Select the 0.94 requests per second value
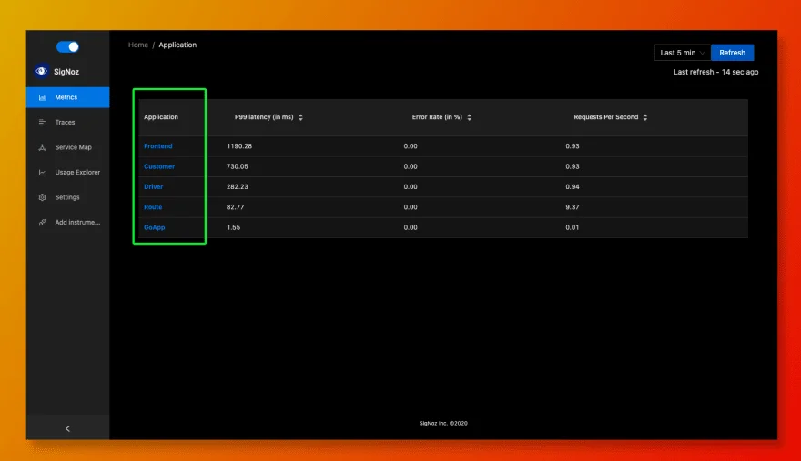801x461 pixels. pos(573,186)
